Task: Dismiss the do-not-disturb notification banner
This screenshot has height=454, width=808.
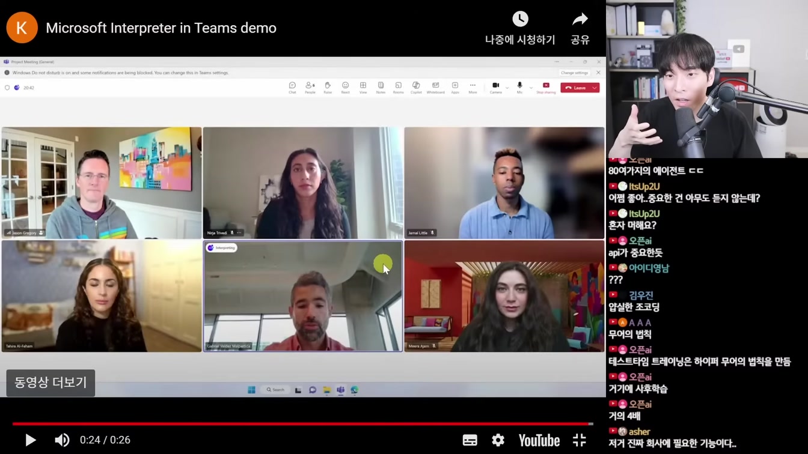Action: click(x=598, y=73)
